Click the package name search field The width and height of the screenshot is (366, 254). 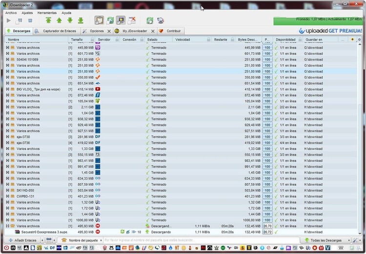[200, 240]
